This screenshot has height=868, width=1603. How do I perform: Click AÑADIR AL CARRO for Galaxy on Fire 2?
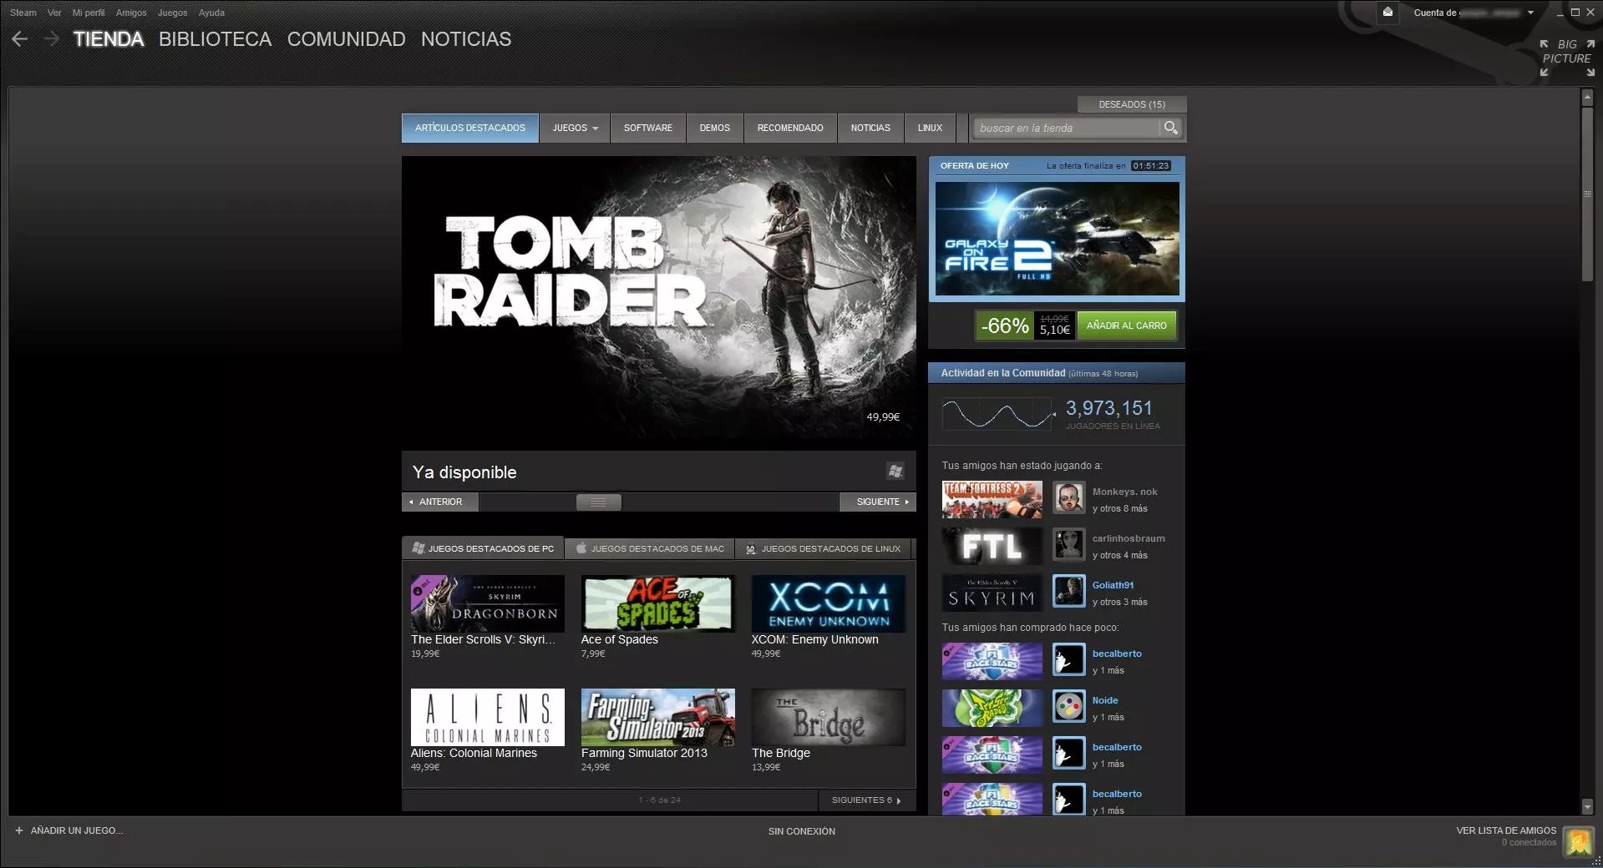1127,325
